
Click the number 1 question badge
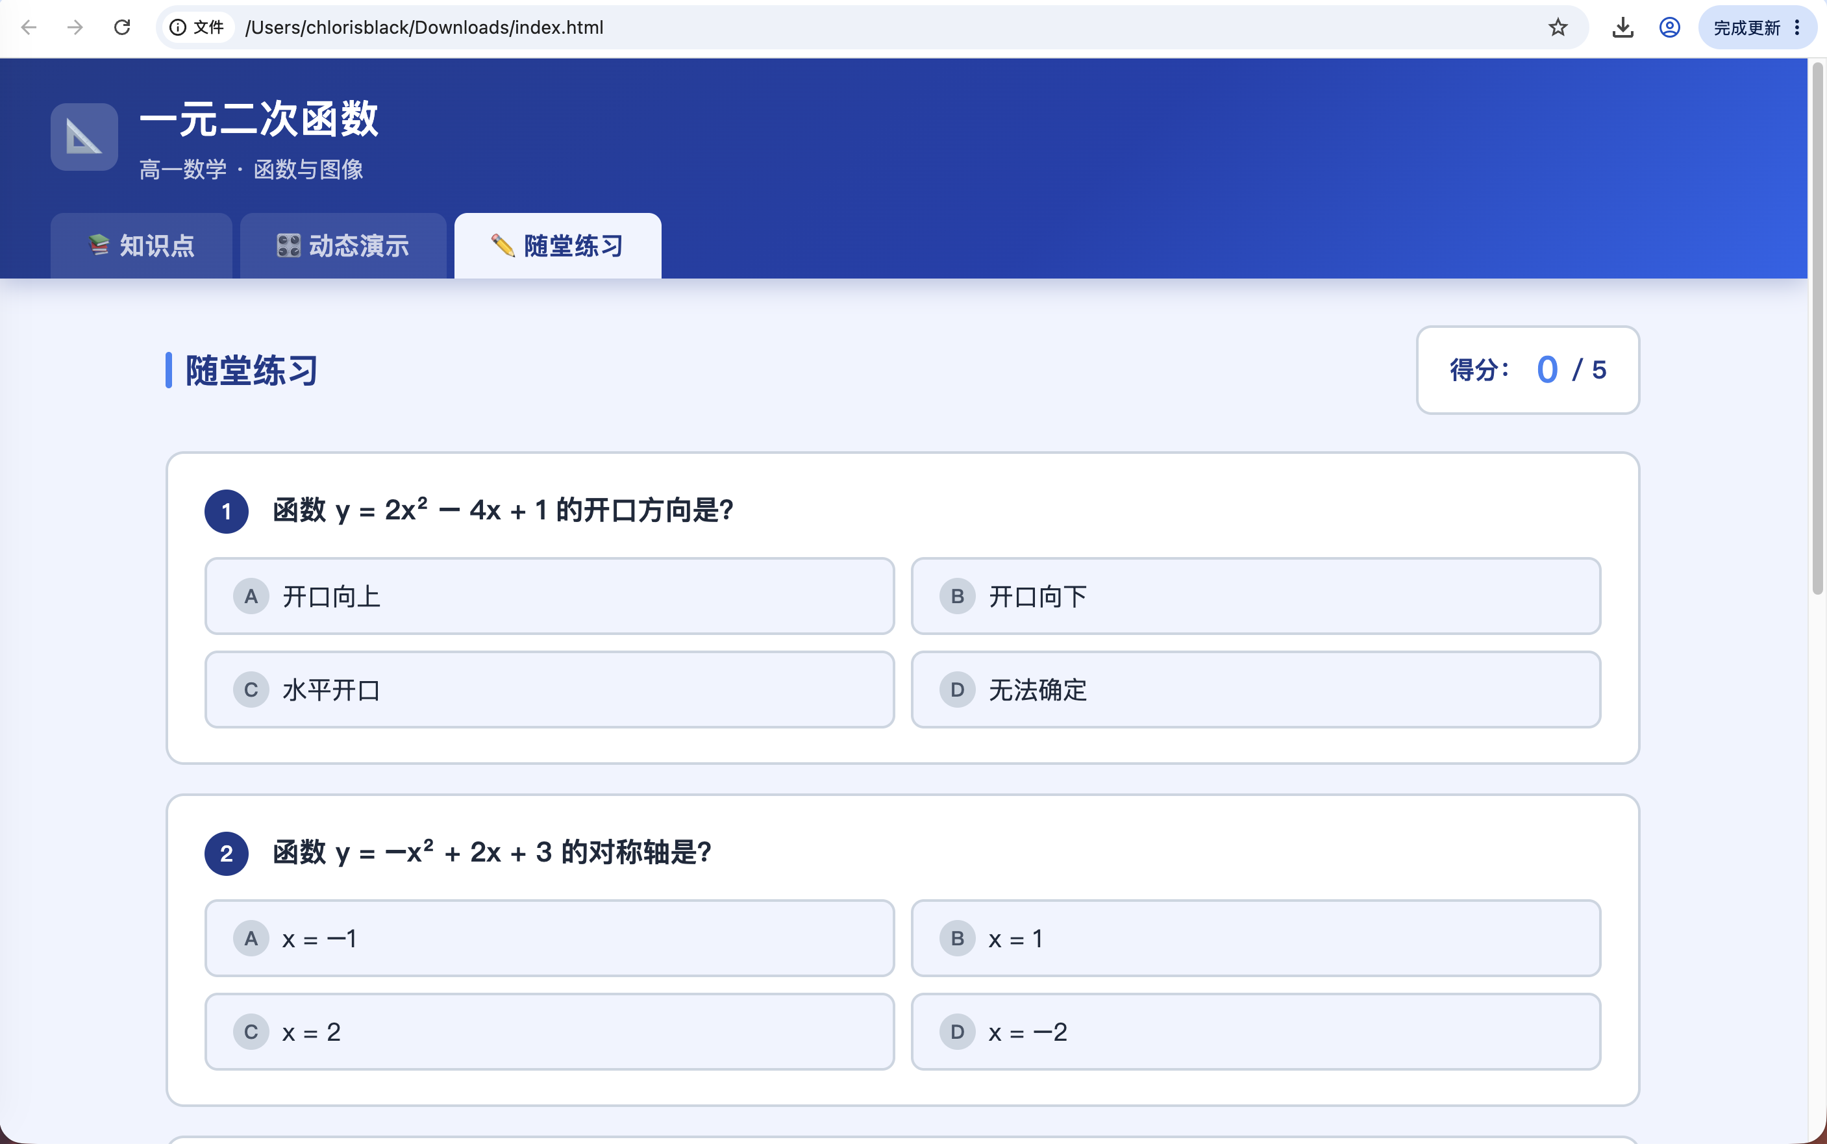226,512
